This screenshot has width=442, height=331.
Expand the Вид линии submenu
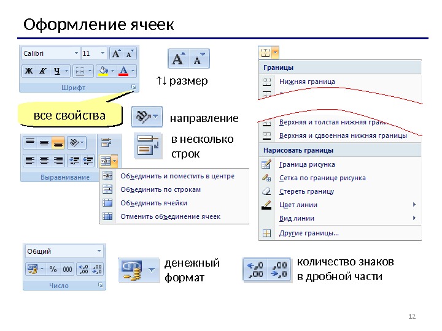pyautogui.click(x=339, y=218)
